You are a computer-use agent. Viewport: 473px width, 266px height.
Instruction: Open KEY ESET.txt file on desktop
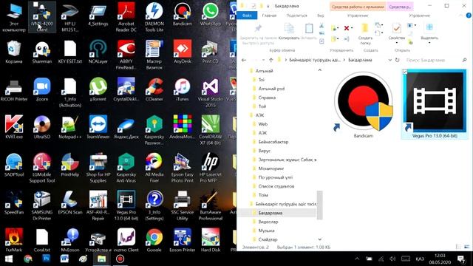coord(70,52)
